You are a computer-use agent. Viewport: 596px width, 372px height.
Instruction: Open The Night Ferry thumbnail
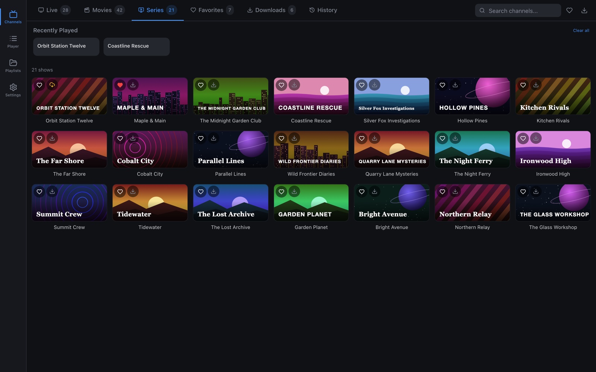472,150
